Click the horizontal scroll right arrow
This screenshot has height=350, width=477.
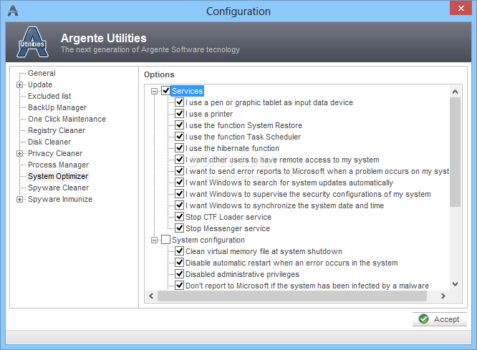443,296
